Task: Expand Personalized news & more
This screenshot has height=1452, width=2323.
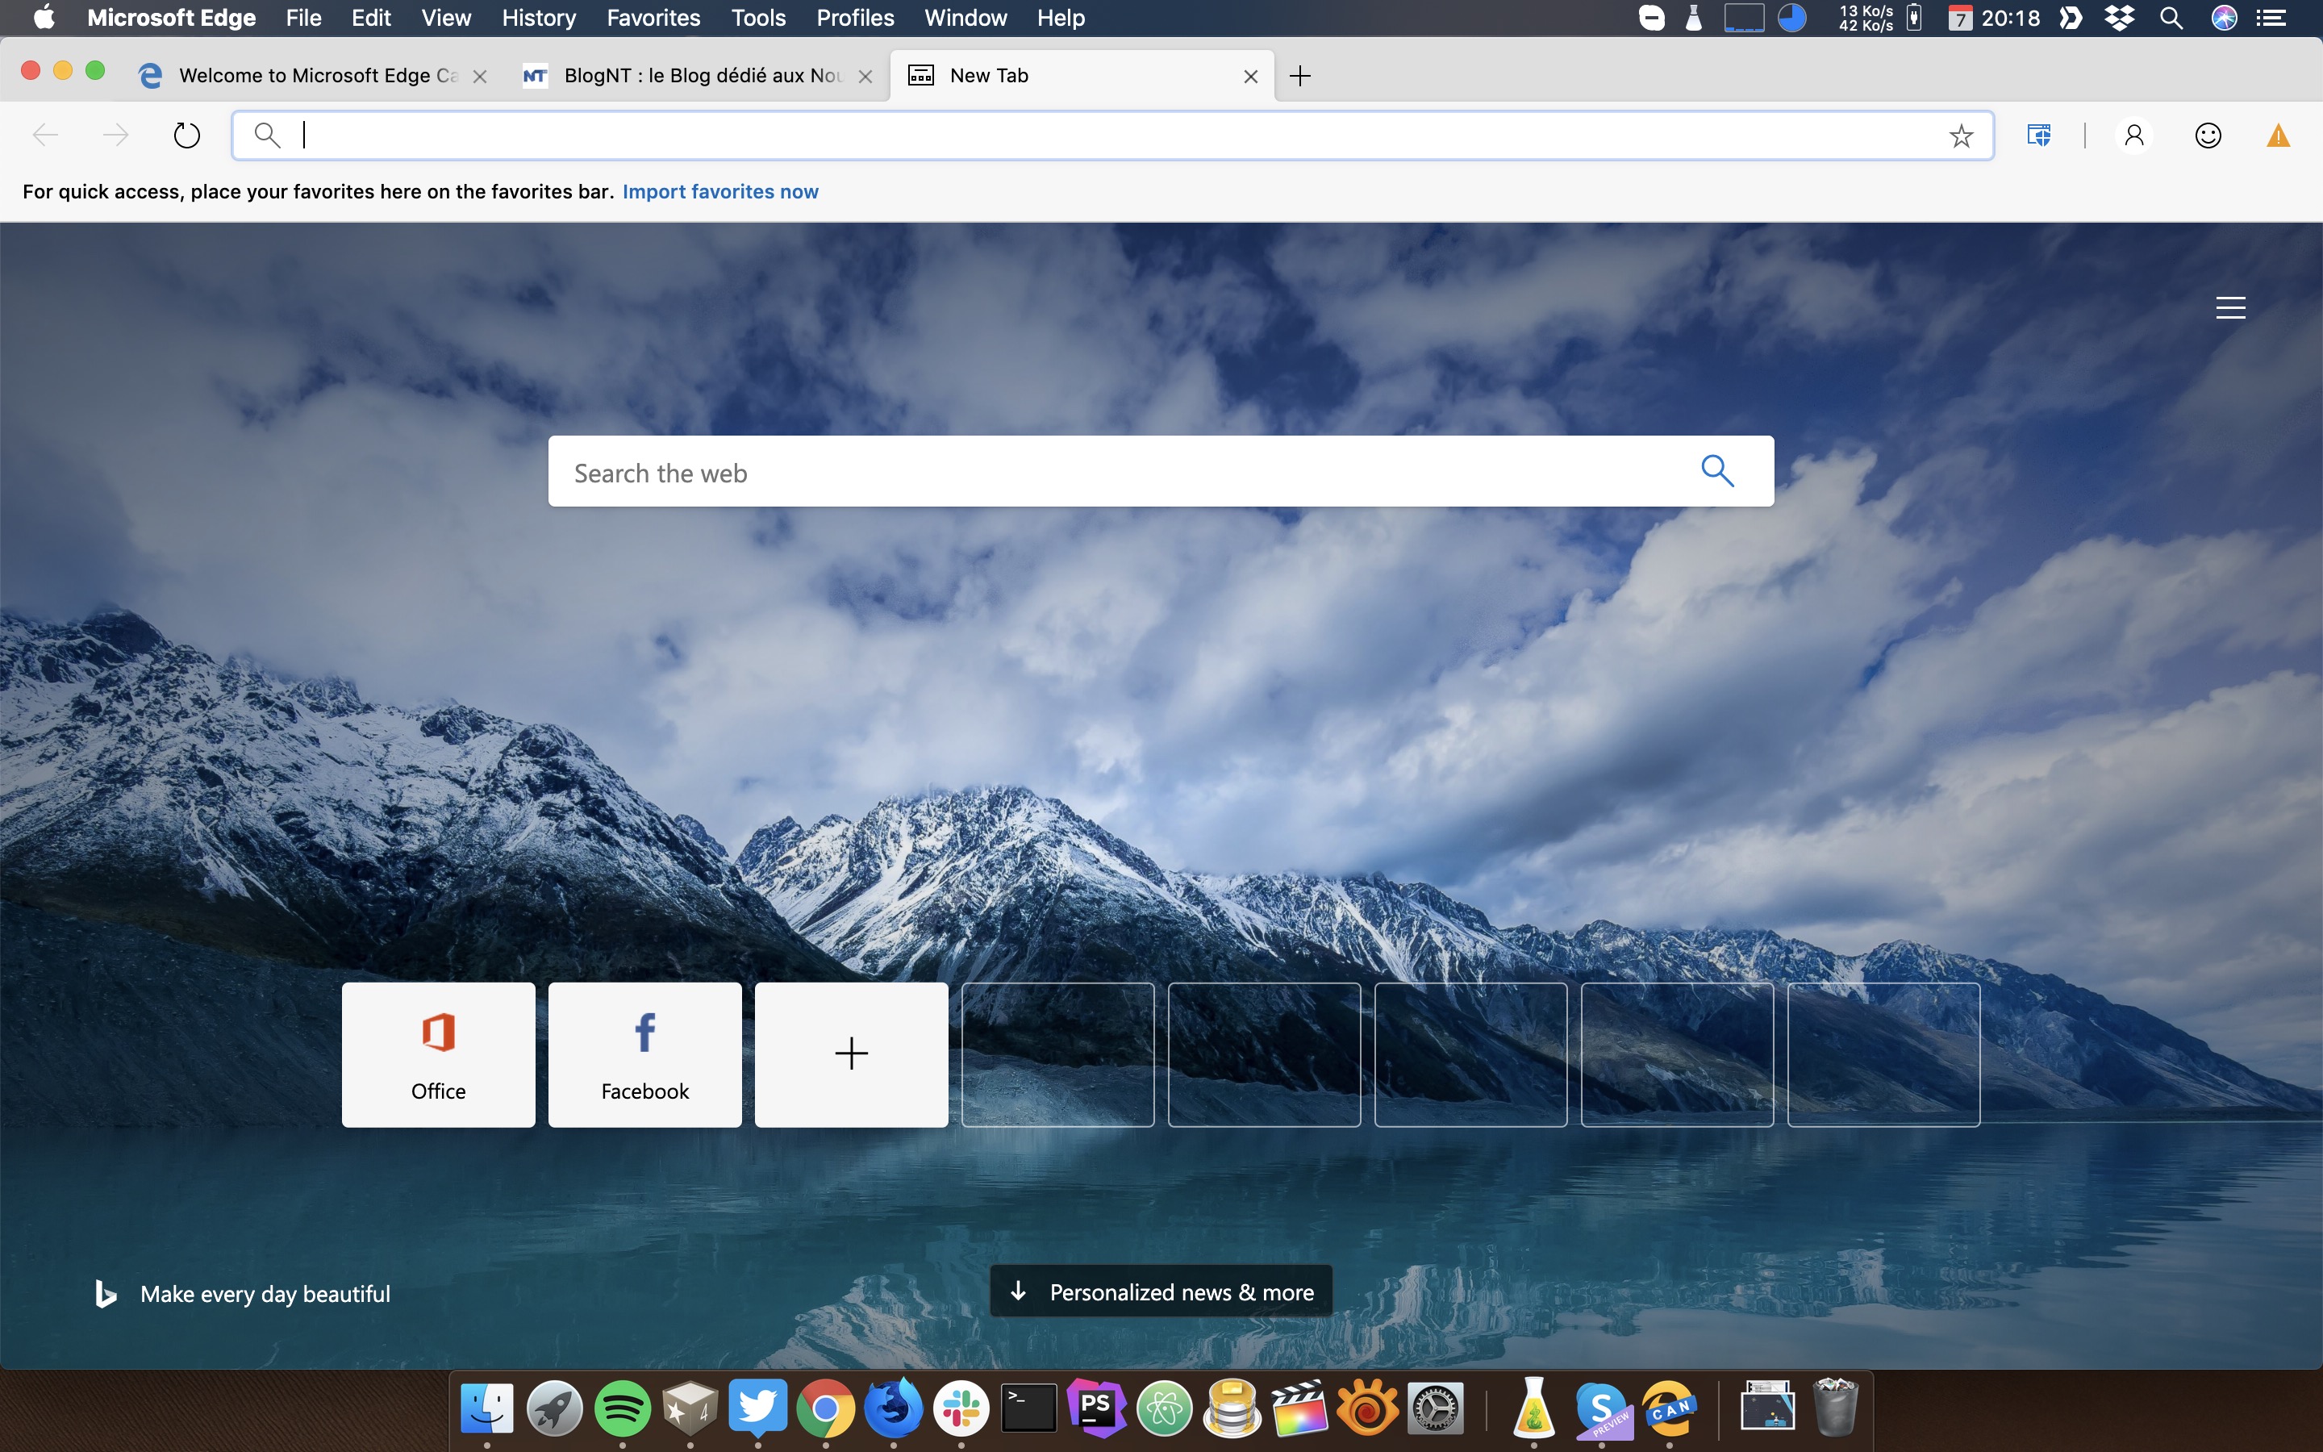Action: (1161, 1291)
